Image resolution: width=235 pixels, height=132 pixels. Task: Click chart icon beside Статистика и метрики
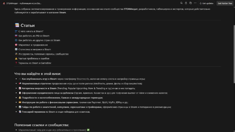16,49
